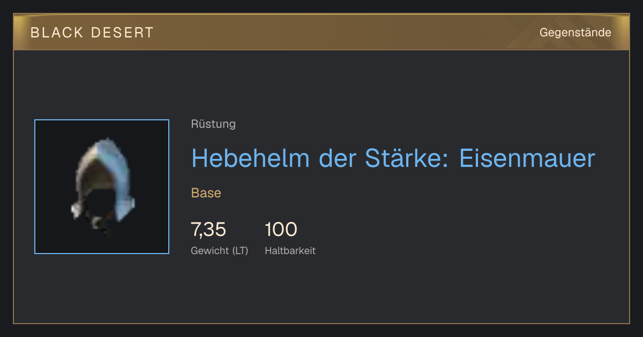Click the word Eisenmauer in the title
This screenshot has width=643, height=337.
[x=527, y=158]
